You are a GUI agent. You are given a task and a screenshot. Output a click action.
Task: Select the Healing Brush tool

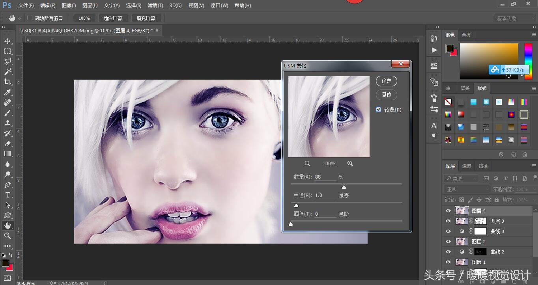click(x=7, y=102)
